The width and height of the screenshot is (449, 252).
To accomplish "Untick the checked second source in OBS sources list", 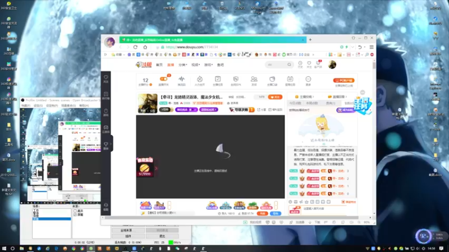I will [x=75, y=214].
